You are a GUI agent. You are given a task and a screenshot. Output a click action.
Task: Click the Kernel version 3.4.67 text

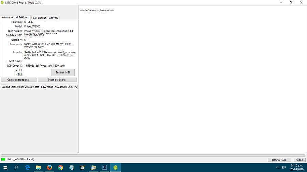50,55
